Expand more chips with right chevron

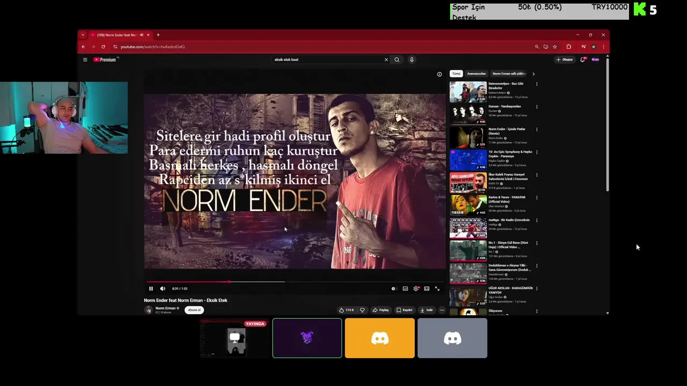coord(533,73)
